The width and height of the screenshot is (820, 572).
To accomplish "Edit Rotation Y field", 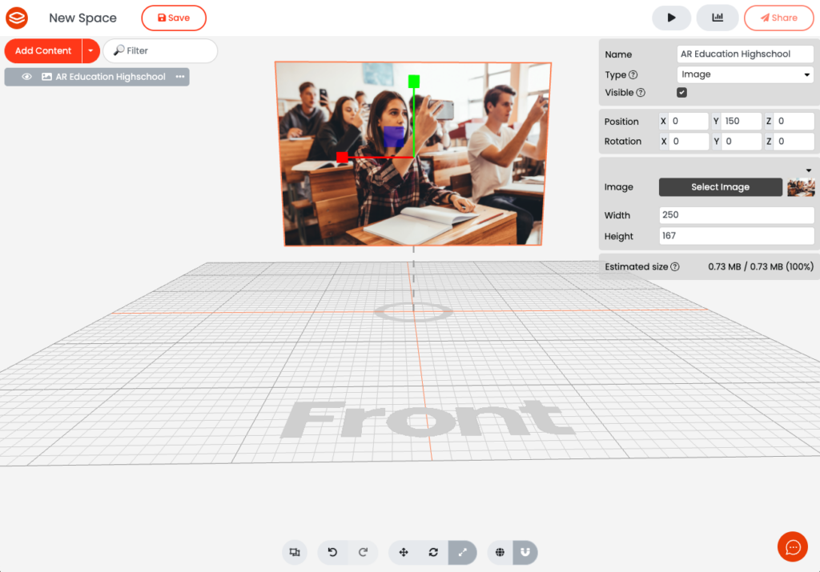I will coord(742,142).
